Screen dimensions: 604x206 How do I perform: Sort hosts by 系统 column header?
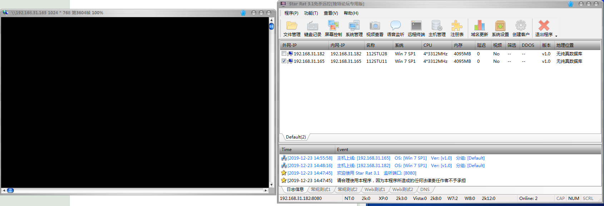pos(407,45)
